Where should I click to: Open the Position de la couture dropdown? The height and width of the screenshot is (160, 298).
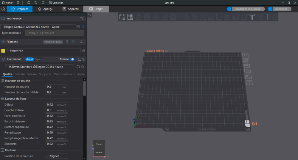point(57,156)
